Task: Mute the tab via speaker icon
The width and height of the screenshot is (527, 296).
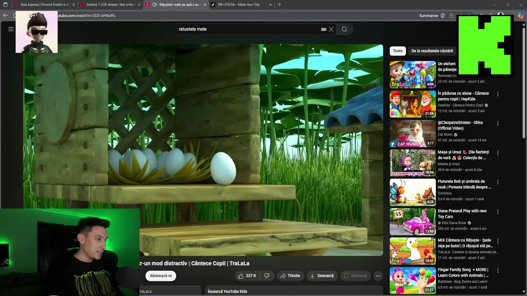Action: point(154,5)
